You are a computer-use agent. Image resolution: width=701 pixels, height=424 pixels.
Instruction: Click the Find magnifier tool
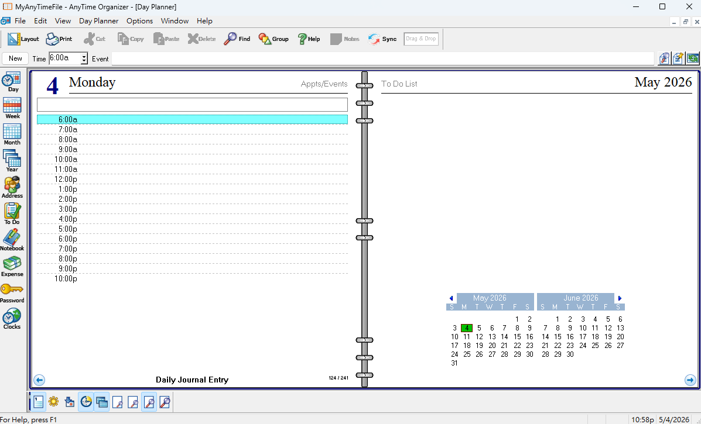click(237, 39)
